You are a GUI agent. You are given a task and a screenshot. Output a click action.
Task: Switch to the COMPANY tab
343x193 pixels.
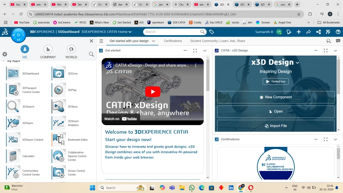[48, 52]
